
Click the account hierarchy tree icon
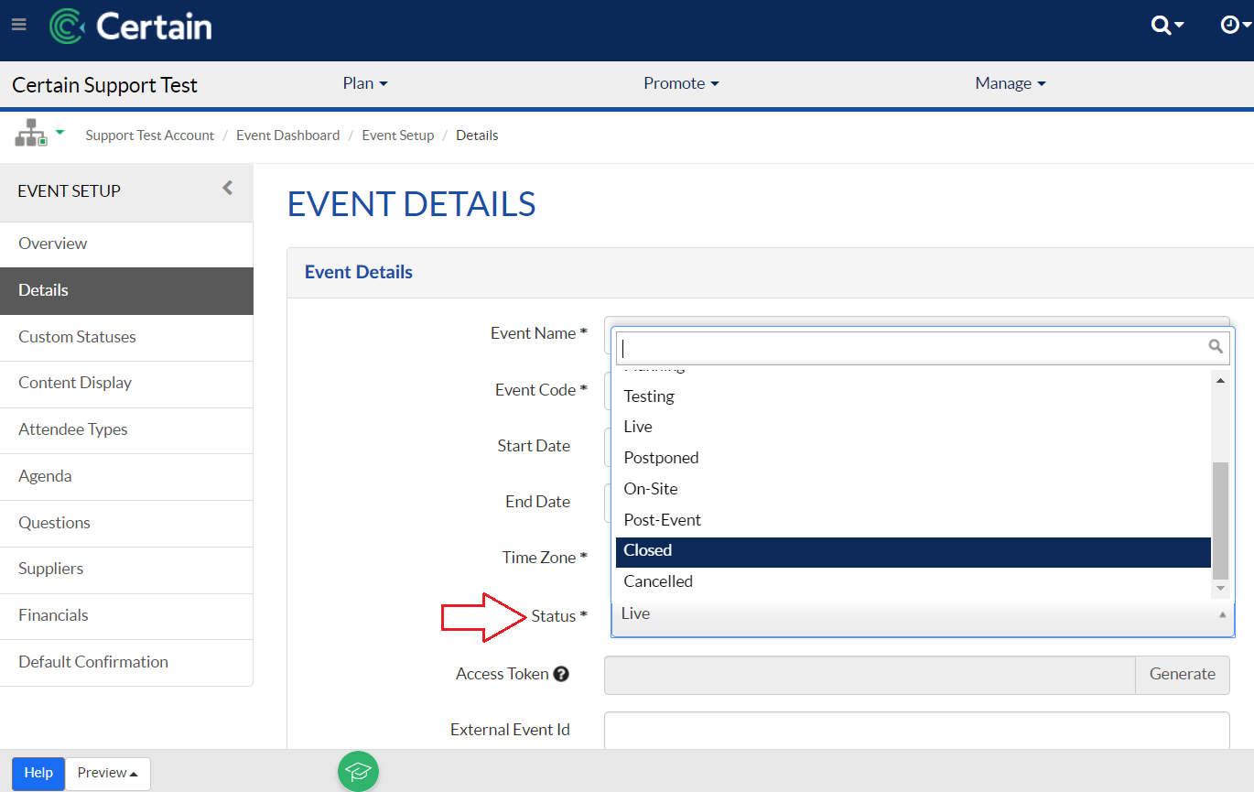click(30, 133)
